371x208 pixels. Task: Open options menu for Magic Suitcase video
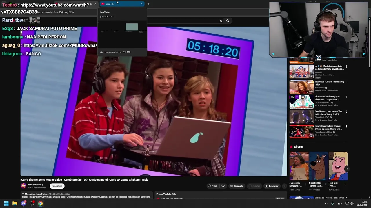click(x=346, y=66)
